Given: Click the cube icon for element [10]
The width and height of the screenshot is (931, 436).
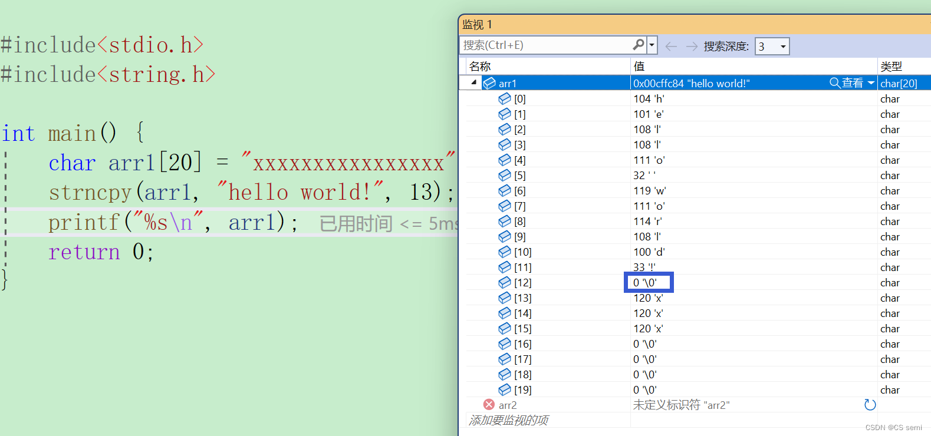Looking at the screenshot, I should (x=505, y=252).
